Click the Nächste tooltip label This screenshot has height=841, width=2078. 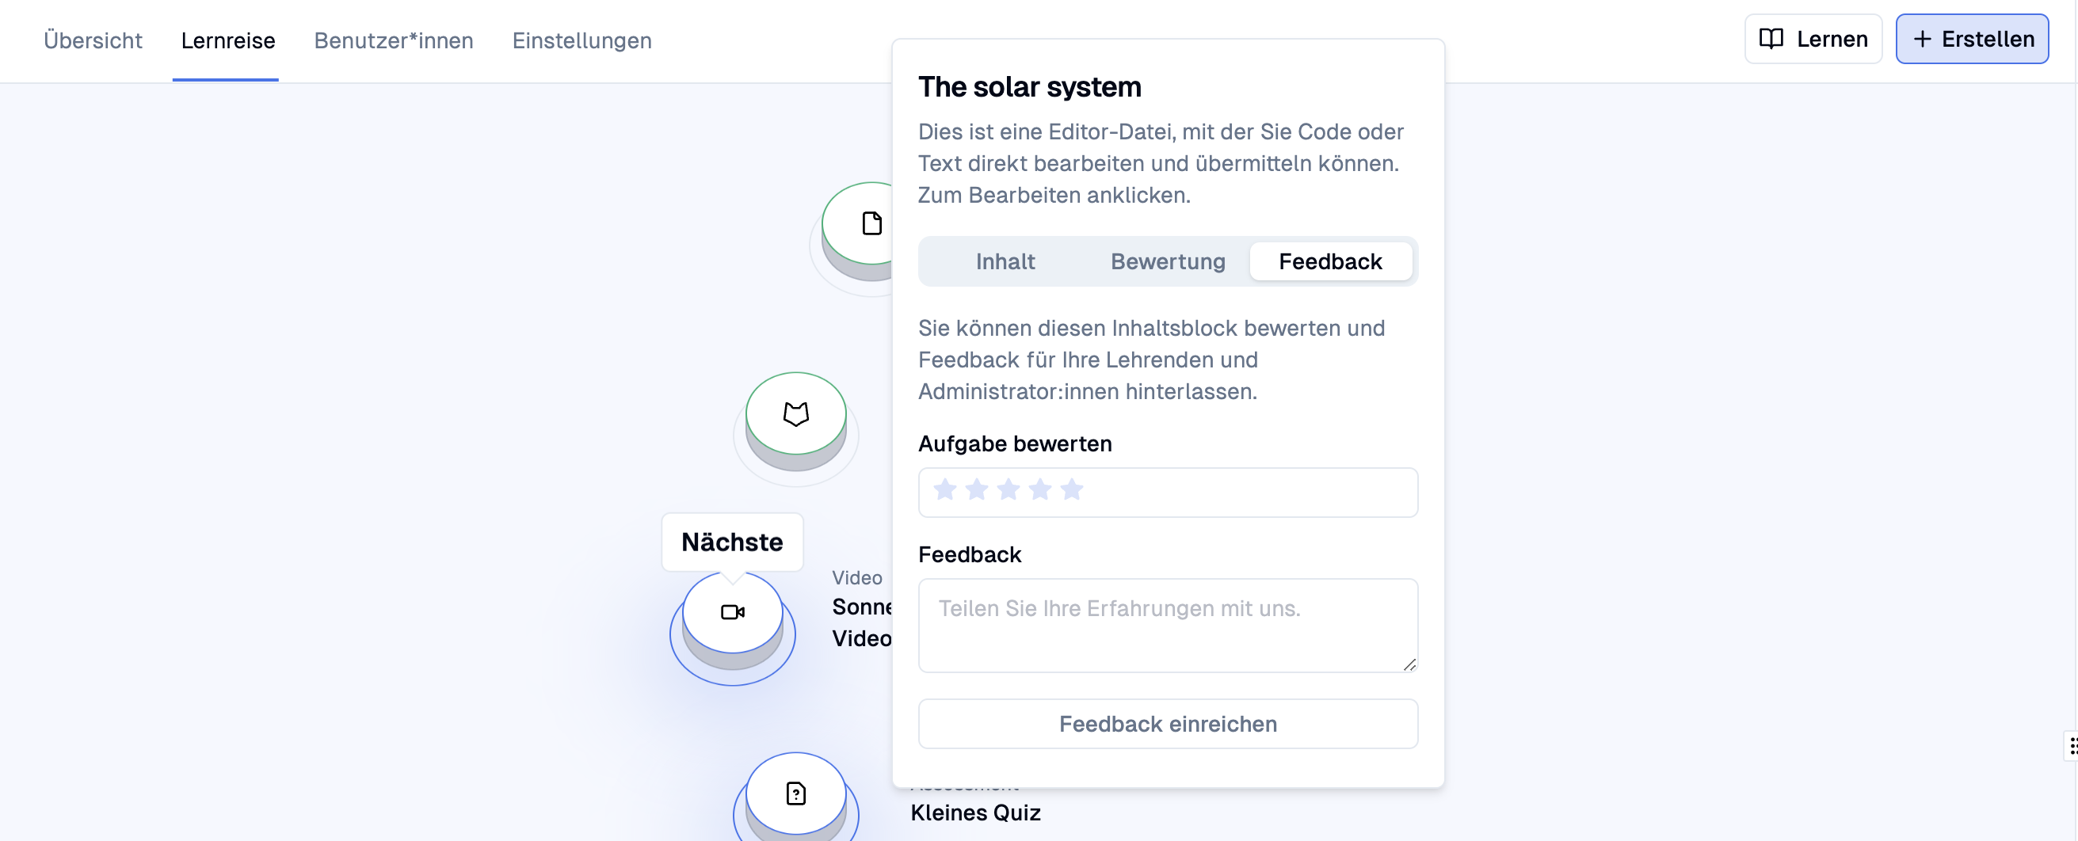(x=732, y=542)
